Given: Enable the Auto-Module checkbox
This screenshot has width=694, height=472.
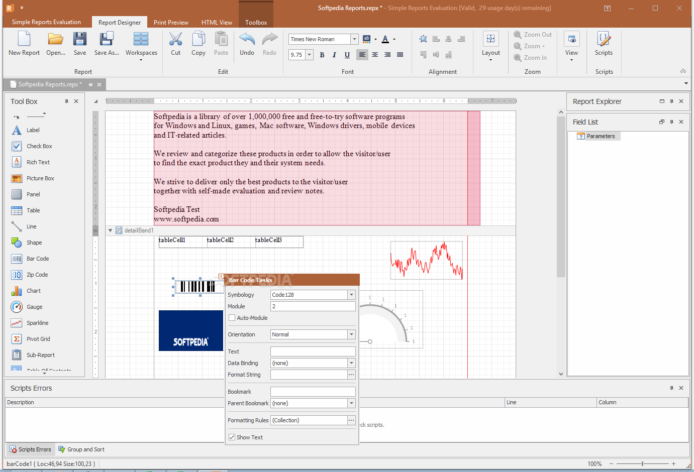Looking at the screenshot, I should click(232, 318).
